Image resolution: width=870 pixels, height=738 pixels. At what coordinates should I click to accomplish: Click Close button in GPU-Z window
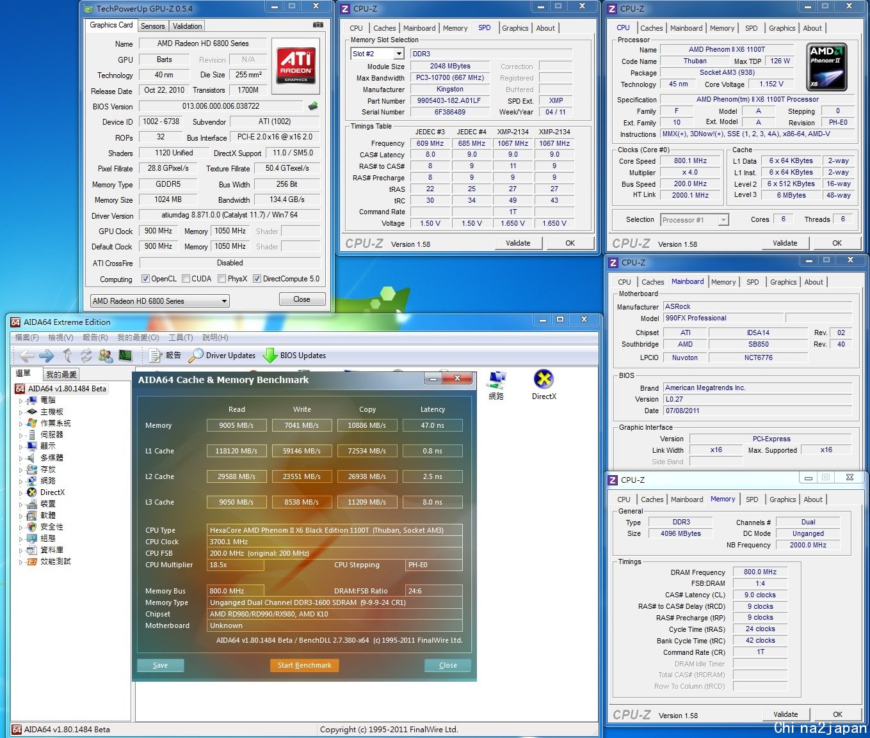click(302, 299)
